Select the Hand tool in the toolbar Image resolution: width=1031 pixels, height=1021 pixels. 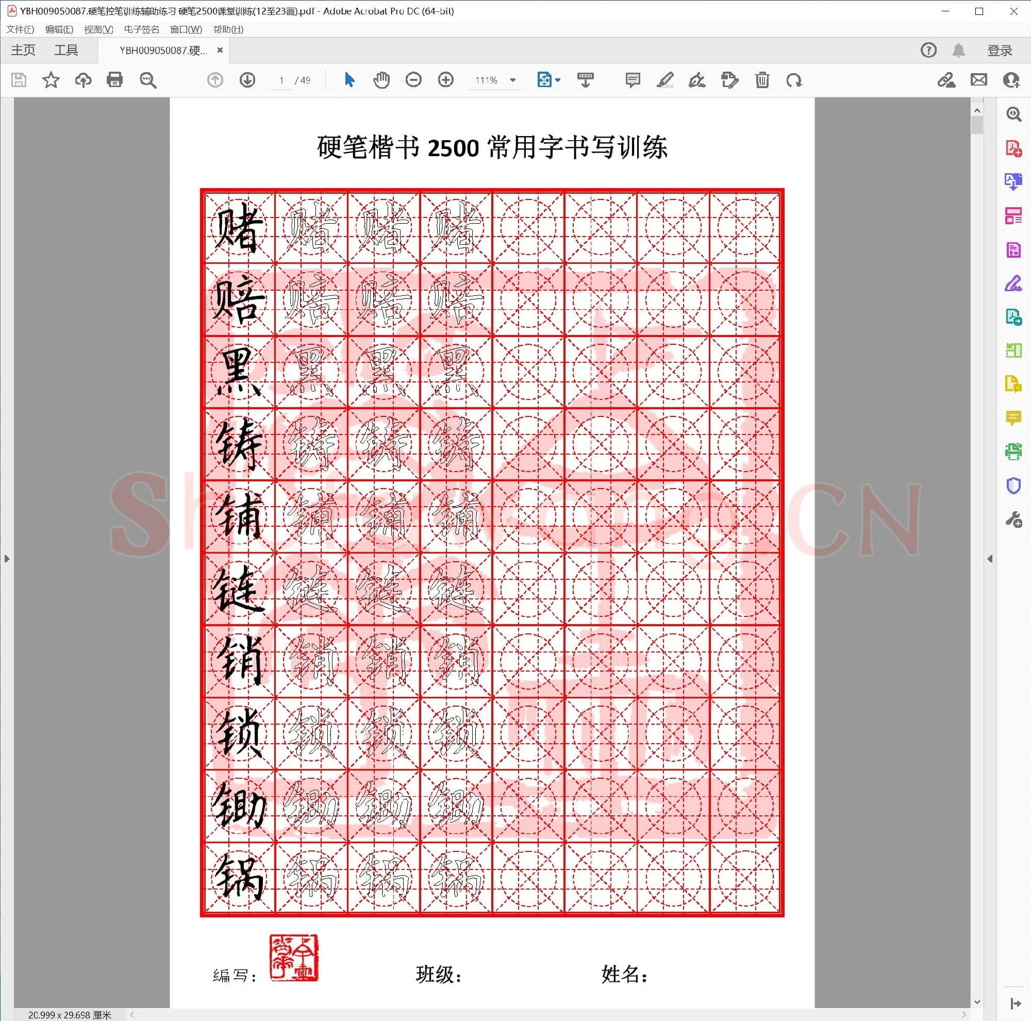[x=381, y=80]
